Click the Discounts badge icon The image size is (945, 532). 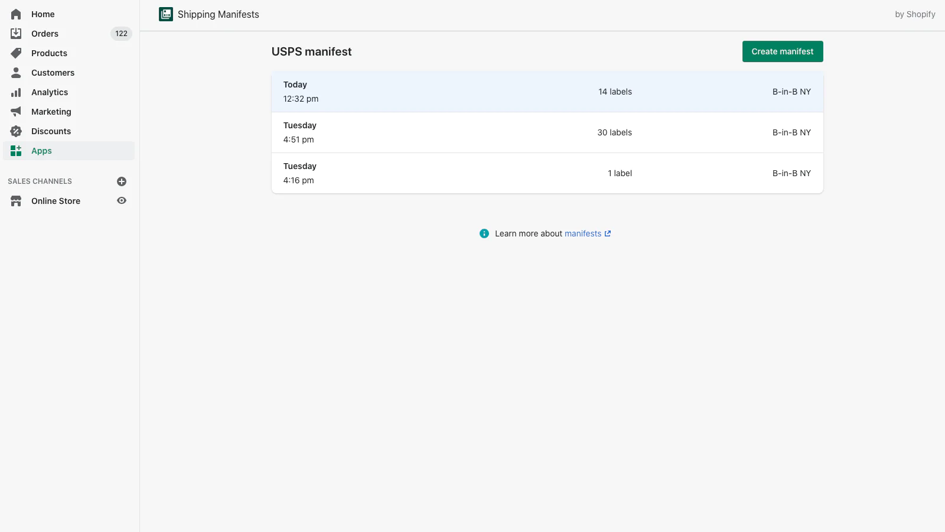16,131
